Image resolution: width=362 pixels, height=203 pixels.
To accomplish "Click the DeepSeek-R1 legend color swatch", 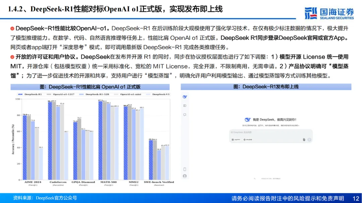I will click(20, 94).
